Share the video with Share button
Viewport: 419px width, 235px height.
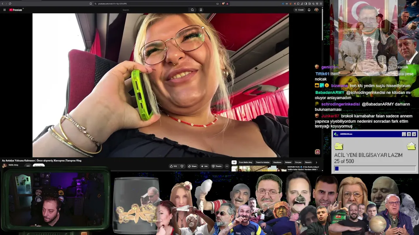(192, 166)
